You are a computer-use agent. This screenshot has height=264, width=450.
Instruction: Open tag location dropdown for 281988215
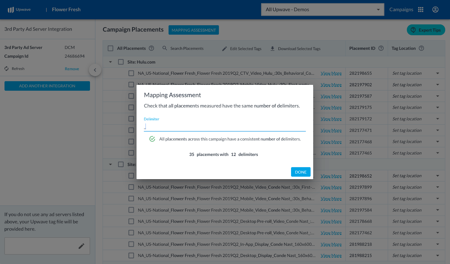(x=438, y=256)
